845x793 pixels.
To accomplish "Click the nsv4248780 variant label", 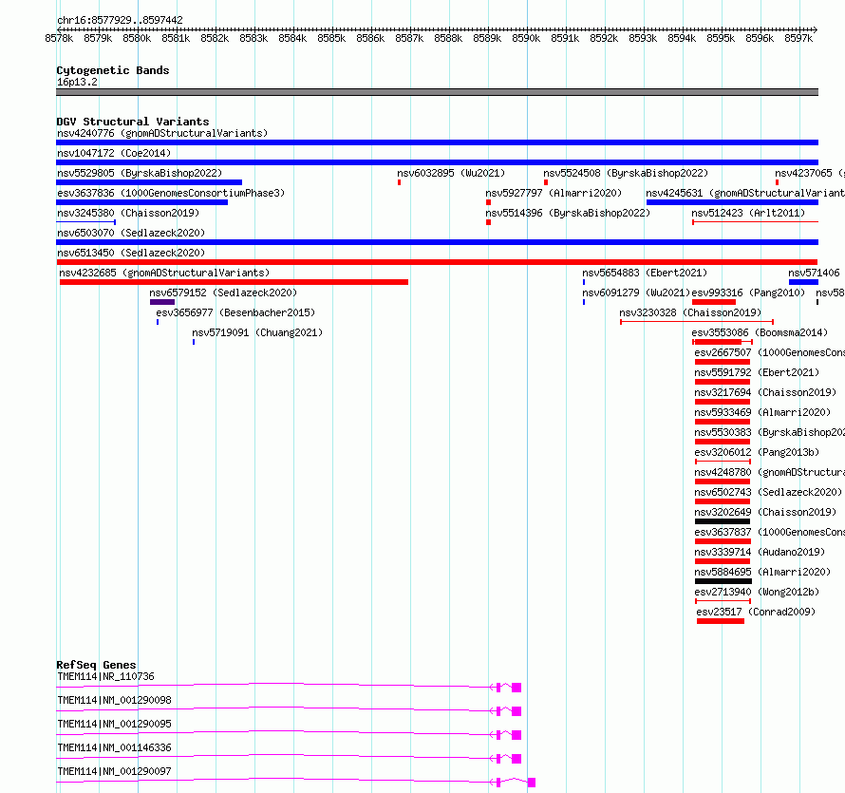I will [770, 472].
